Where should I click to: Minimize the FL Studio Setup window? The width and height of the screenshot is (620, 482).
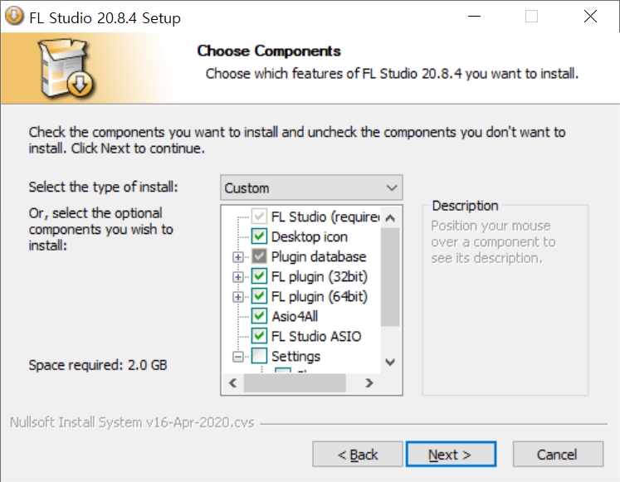coord(474,17)
